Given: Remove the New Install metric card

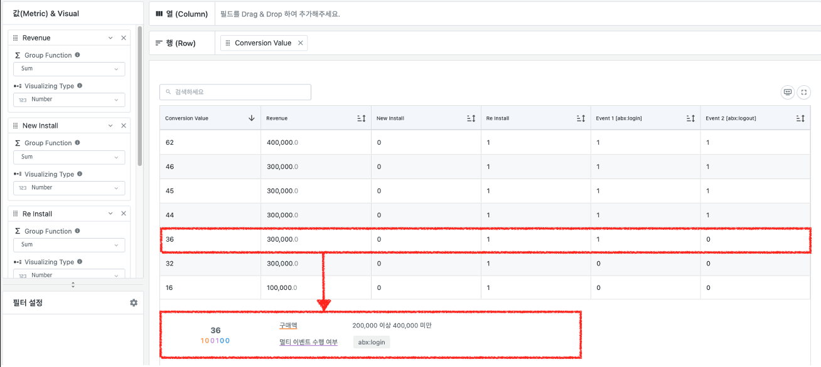Looking at the screenshot, I should 124,126.
